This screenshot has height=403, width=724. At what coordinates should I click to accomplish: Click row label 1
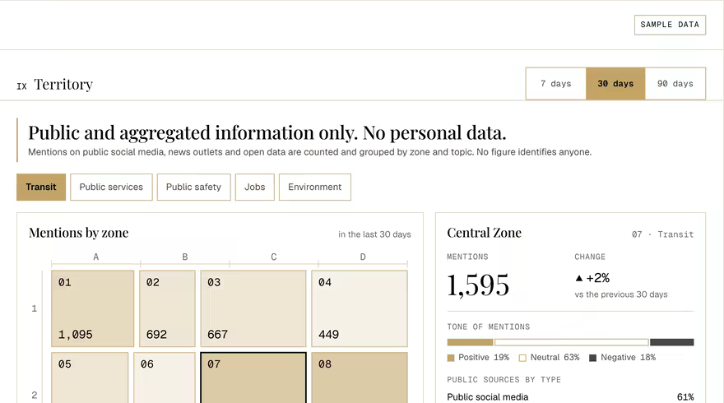tap(35, 308)
